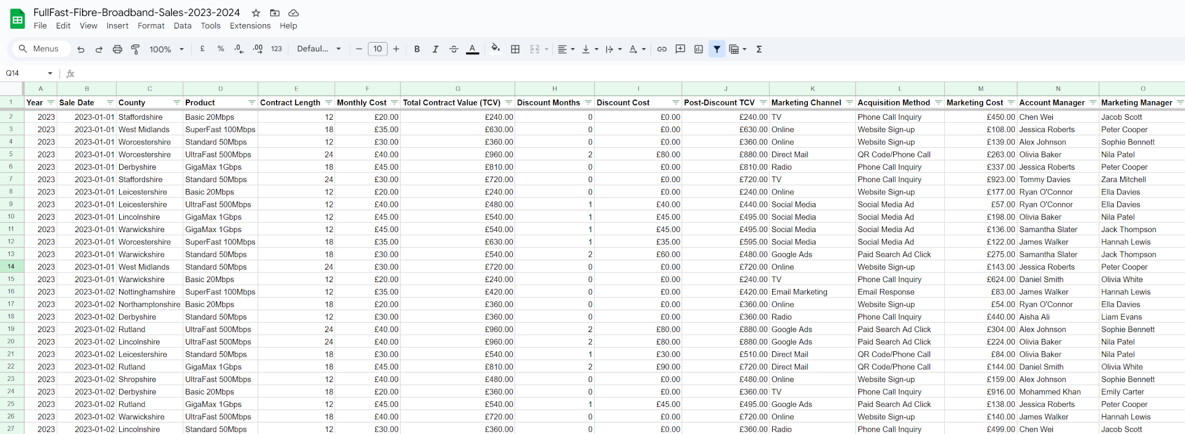This screenshot has width=1185, height=434.
Task: Print the spreadsheet
Action: 117,49
